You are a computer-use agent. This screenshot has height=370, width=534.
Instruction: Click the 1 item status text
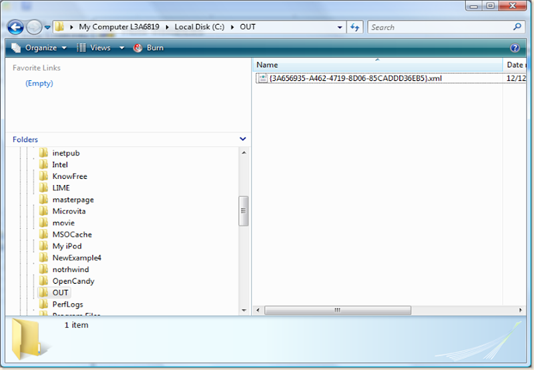[76, 325]
